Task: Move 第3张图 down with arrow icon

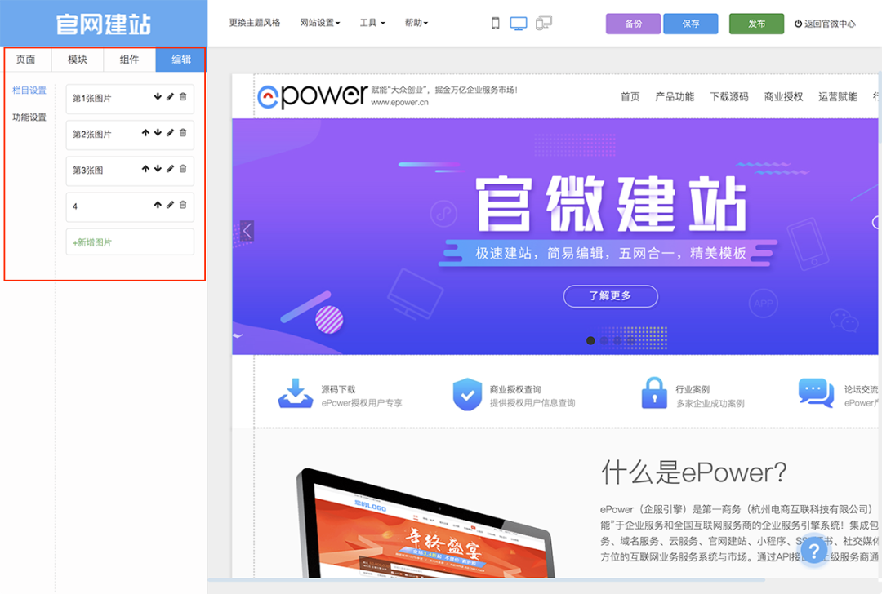Action: [158, 169]
